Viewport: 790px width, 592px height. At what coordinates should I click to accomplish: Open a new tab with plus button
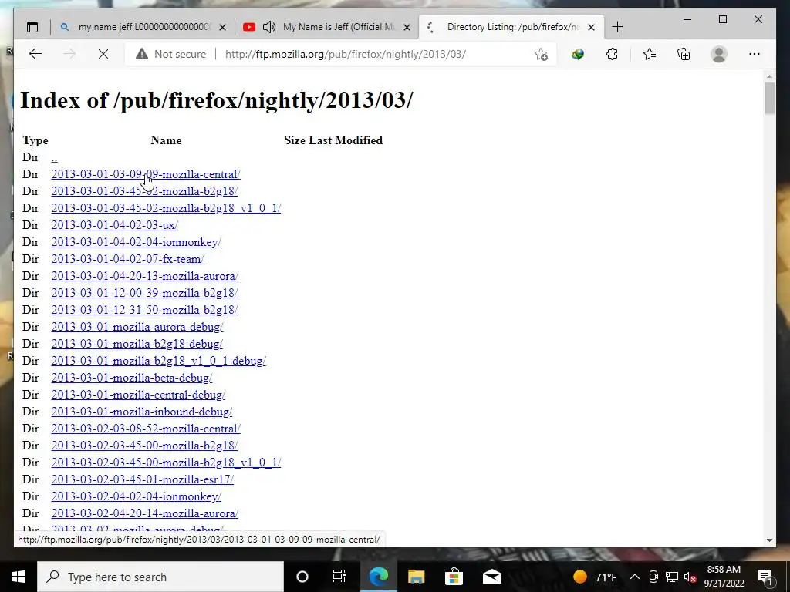617,27
